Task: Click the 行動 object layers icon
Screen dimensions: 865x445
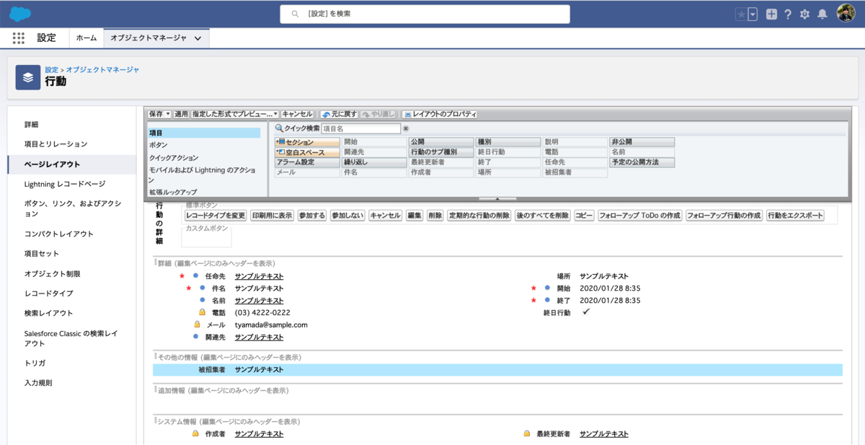Action: pos(27,76)
